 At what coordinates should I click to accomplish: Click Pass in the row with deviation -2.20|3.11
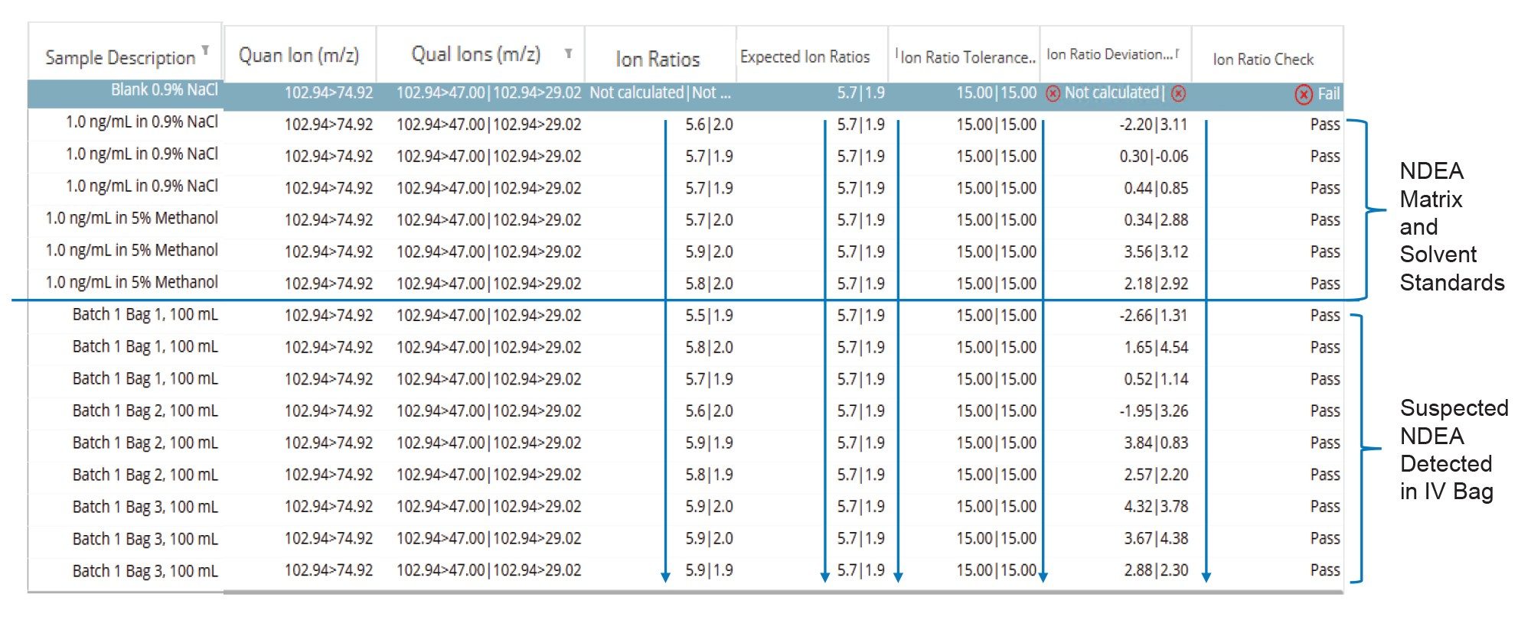1325,125
